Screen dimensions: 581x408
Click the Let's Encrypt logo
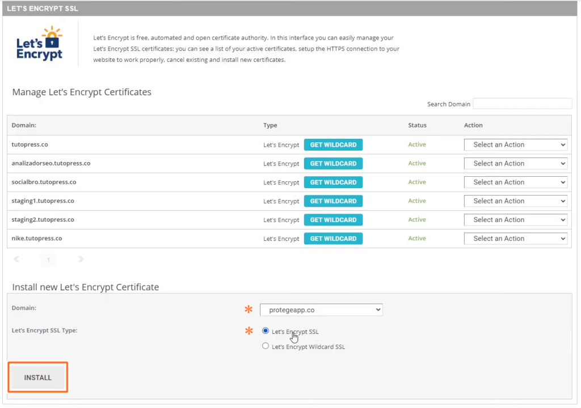[39, 43]
